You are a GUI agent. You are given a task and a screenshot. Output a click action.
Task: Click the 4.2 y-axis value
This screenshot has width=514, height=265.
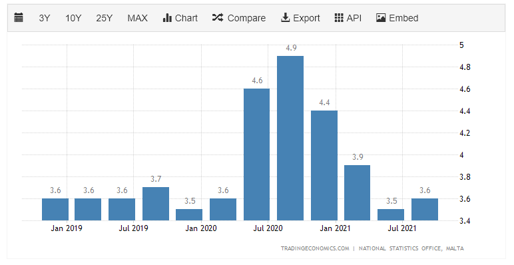click(465, 133)
